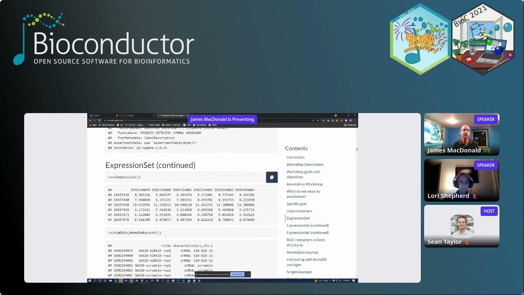Open the Apps bookmark shortcut

click(x=93, y=125)
